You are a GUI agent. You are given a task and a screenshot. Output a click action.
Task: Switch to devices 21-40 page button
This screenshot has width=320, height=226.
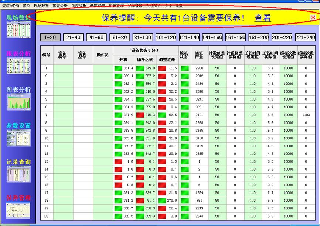pyautogui.click(x=73, y=37)
